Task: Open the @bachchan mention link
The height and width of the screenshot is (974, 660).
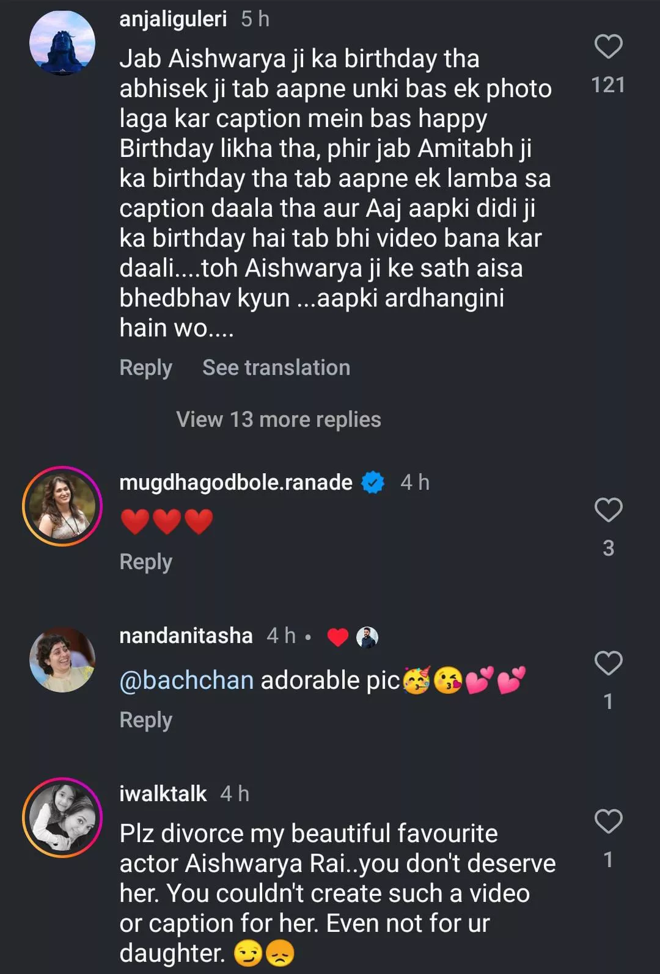Action: 186,680
